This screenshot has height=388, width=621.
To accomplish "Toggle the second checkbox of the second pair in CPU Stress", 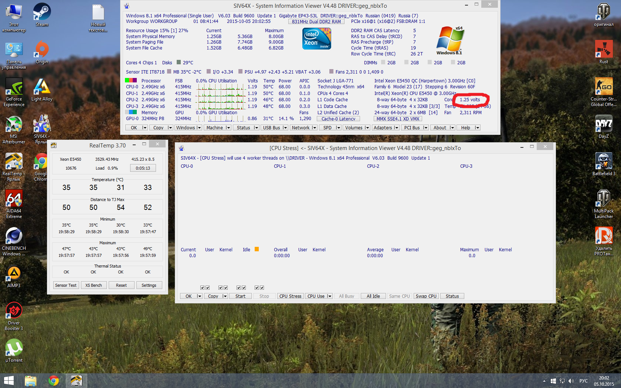I will [x=226, y=287].
